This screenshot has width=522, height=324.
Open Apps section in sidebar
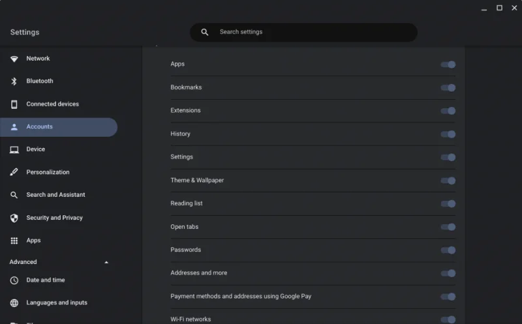point(59,241)
